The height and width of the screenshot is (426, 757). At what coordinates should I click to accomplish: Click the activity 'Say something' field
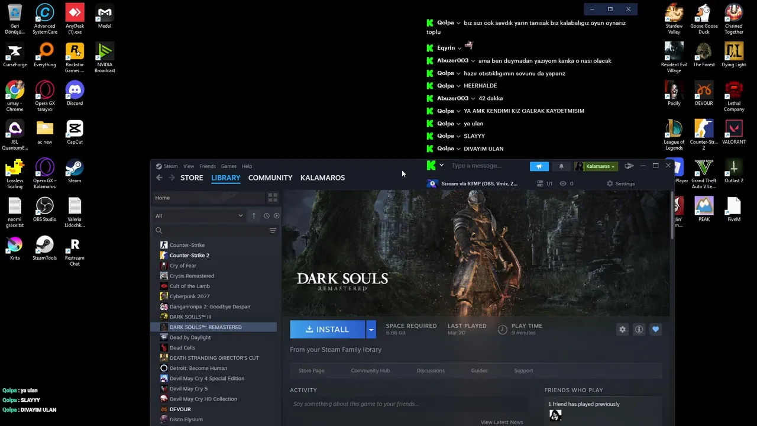pos(408,404)
